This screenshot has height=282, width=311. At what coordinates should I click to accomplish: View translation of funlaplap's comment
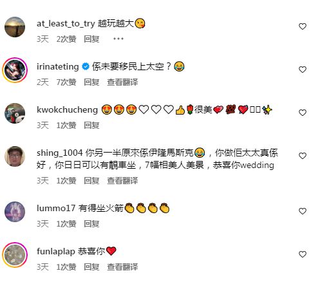pos(122,267)
